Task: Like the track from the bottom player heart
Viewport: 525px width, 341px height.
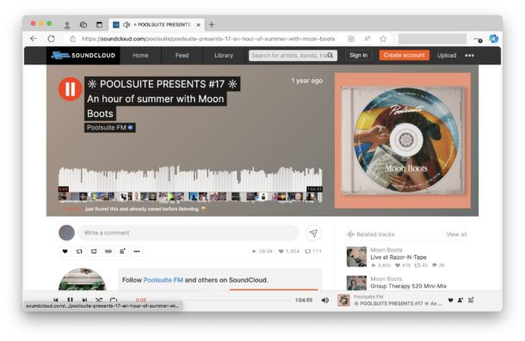Action: click(451, 301)
